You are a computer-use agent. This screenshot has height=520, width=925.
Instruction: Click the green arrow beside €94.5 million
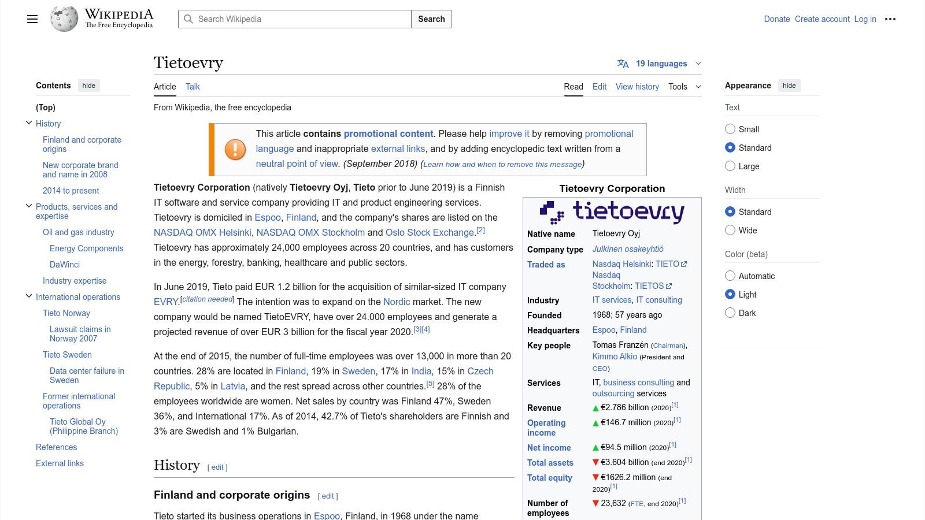[x=596, y=448]
